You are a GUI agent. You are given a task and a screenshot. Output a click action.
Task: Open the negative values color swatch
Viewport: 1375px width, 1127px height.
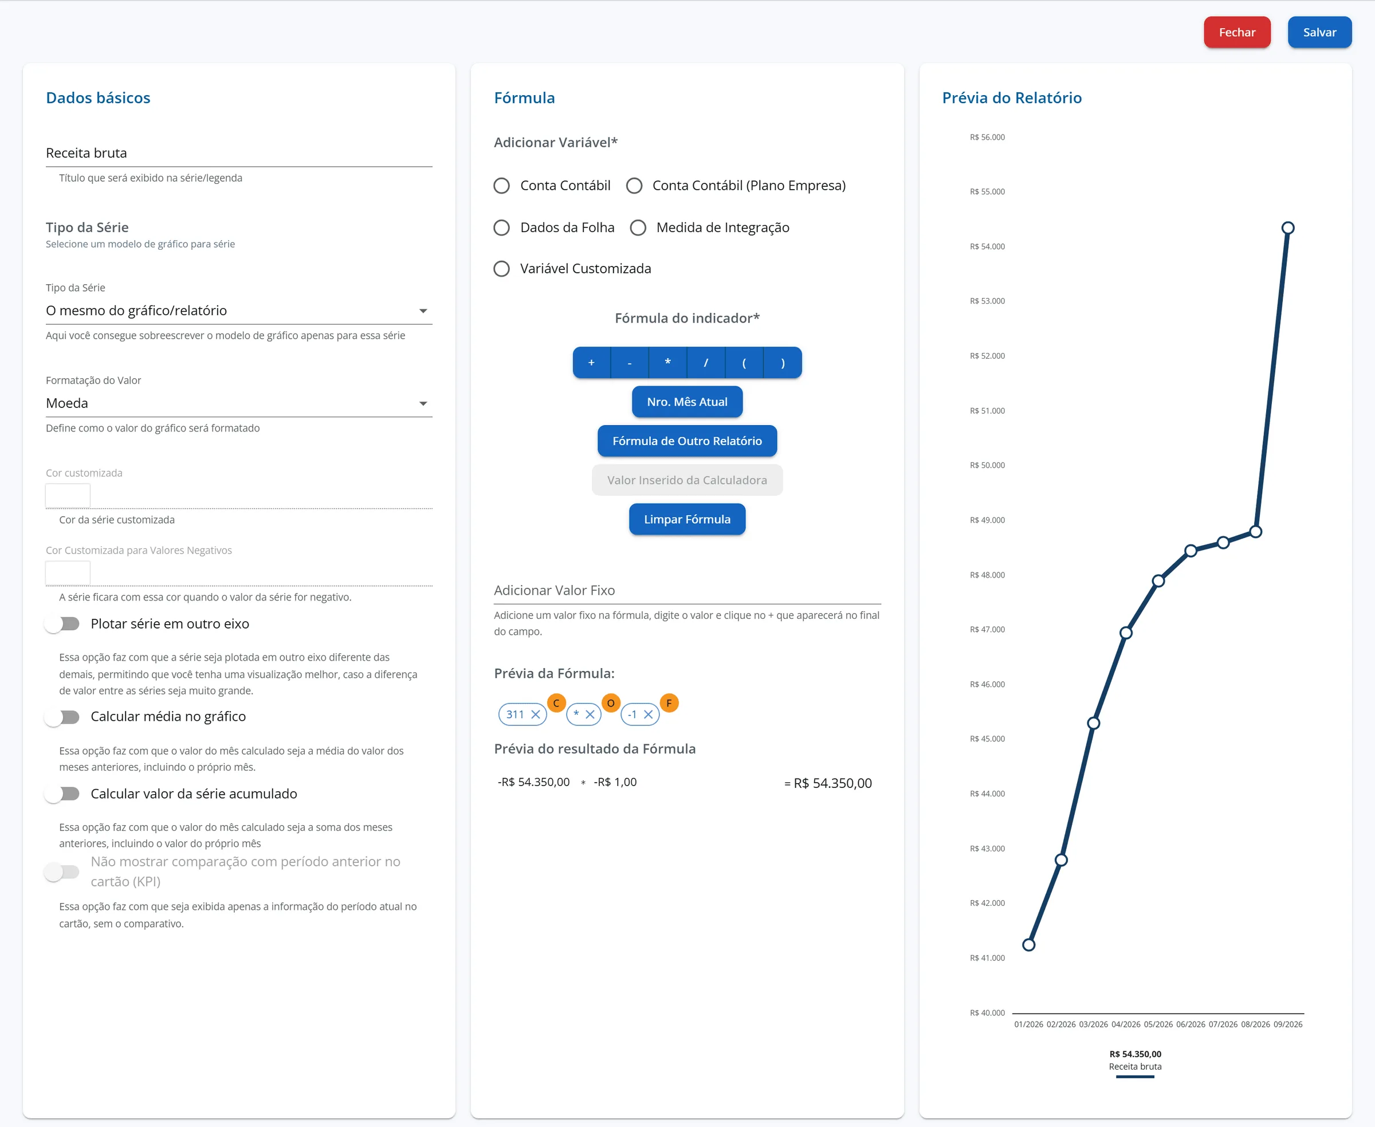point(68,572)
